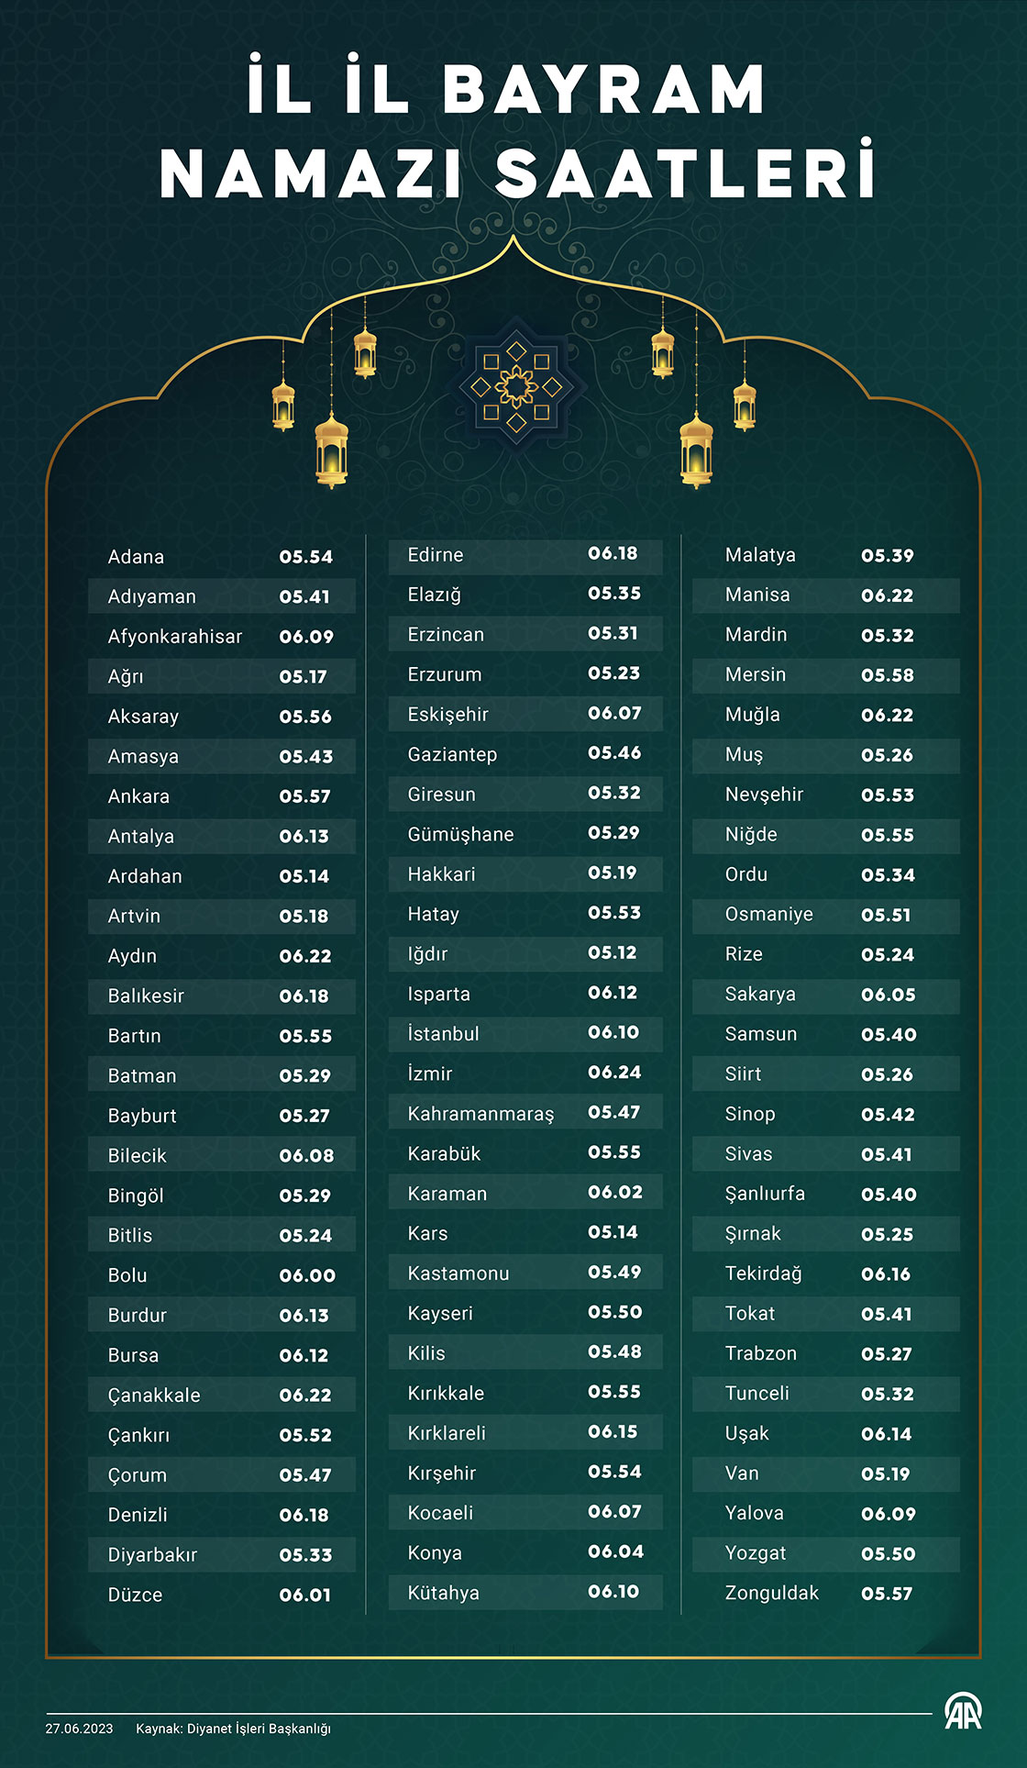Click the lantern just left of the star
This screenshot has width=1027, height=1768.
point(365,352)
